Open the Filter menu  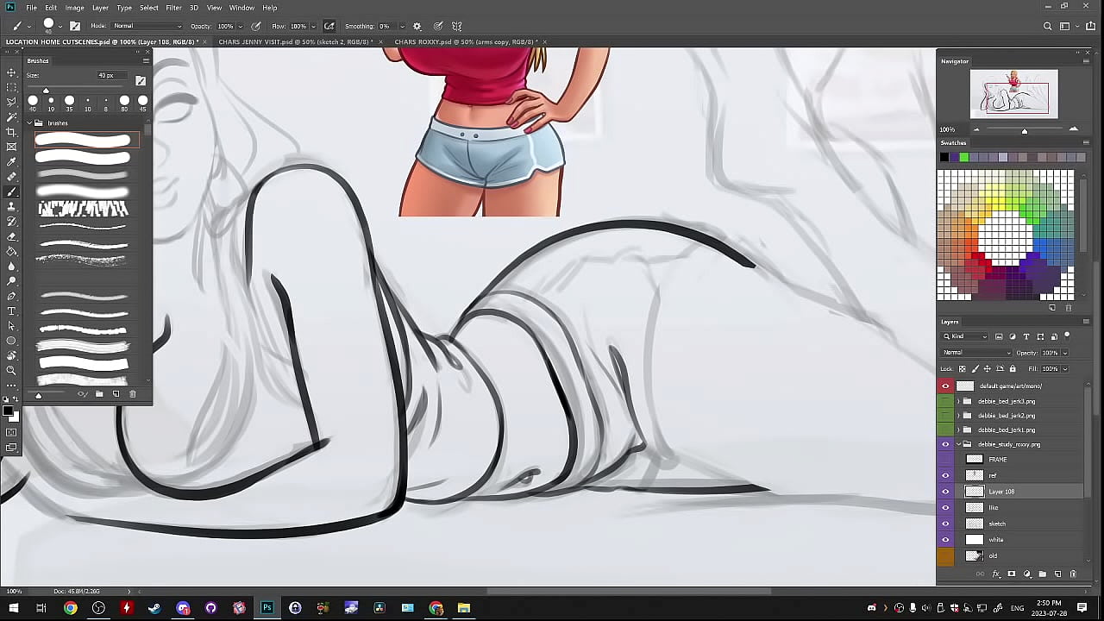coord(173,8)
